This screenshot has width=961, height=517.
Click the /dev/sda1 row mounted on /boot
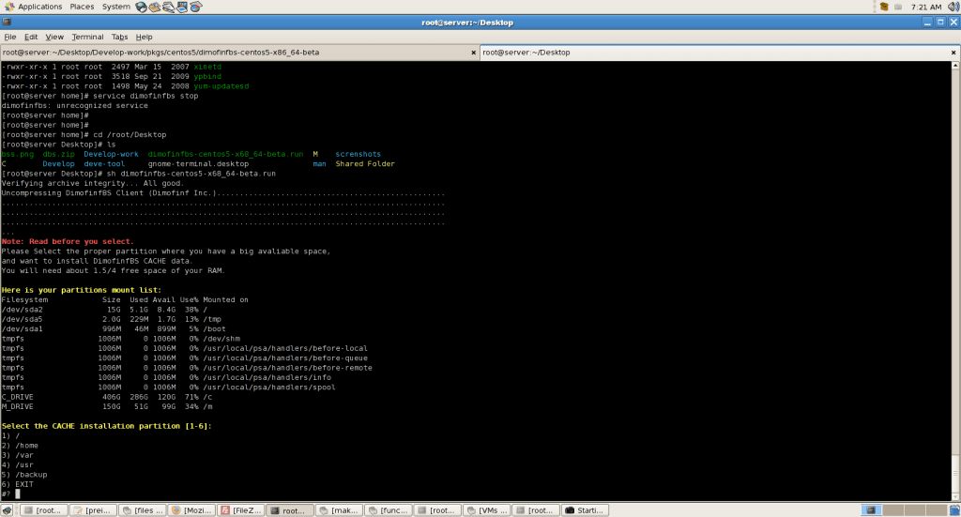tap(114, 329)
